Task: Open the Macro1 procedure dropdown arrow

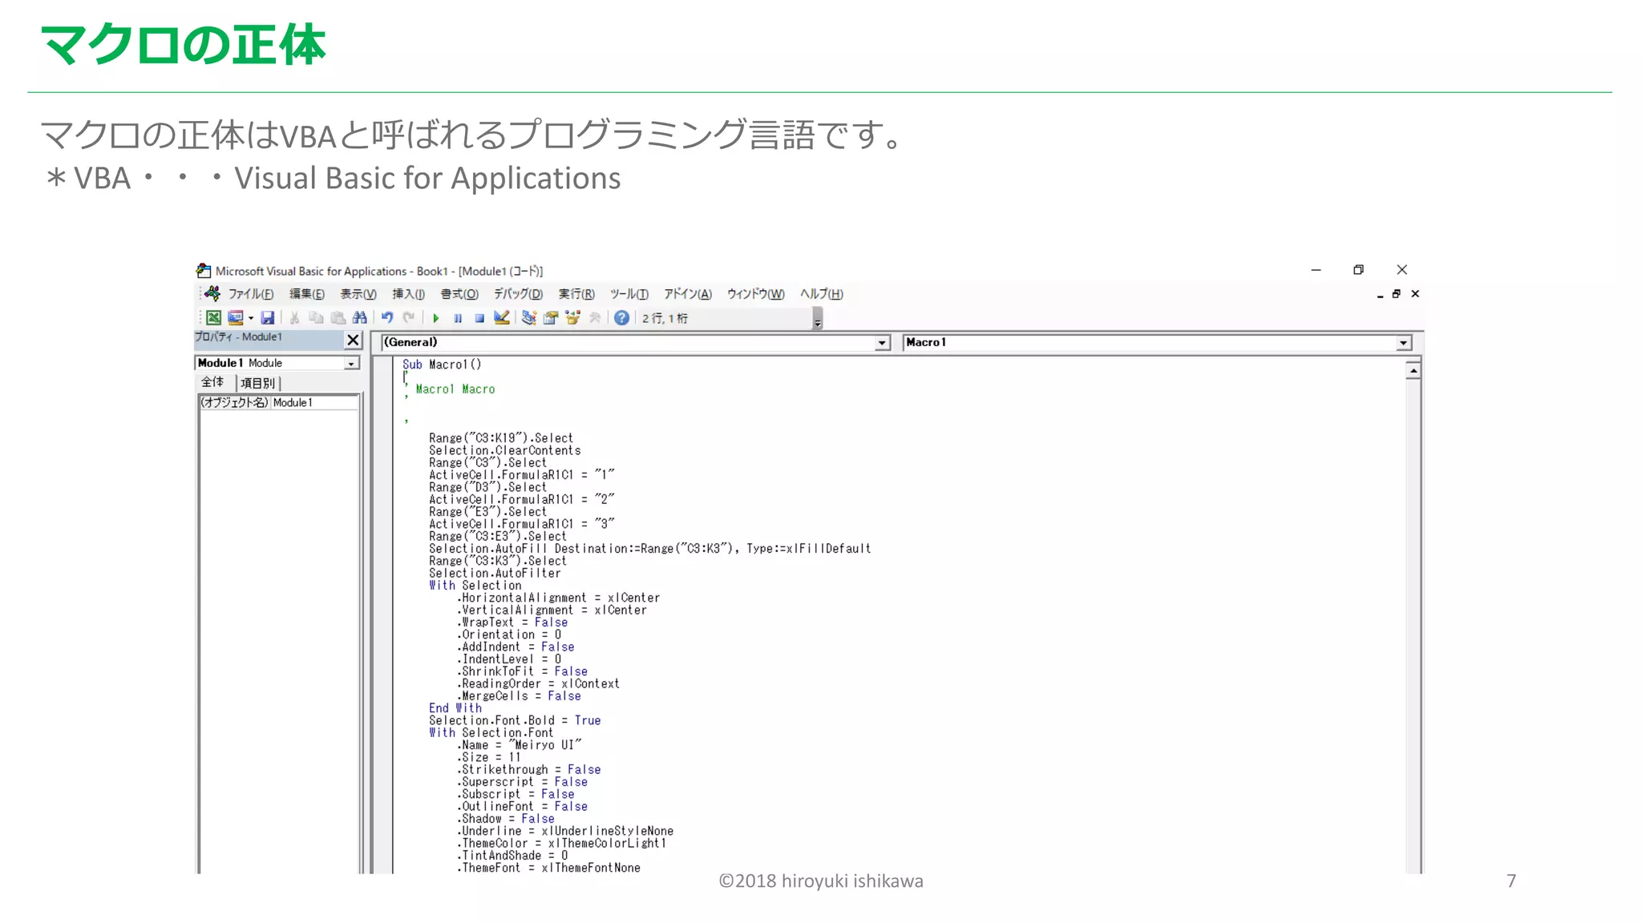Action: coord(1403,343)
